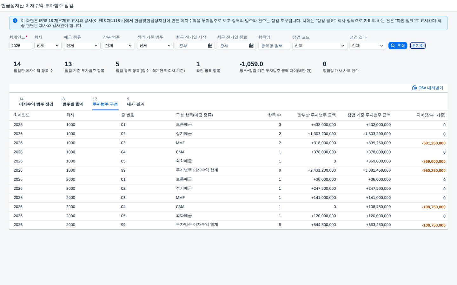Click the 조회 search button
The width and height of the screenshot is (457, 285).
click(398, 46)
